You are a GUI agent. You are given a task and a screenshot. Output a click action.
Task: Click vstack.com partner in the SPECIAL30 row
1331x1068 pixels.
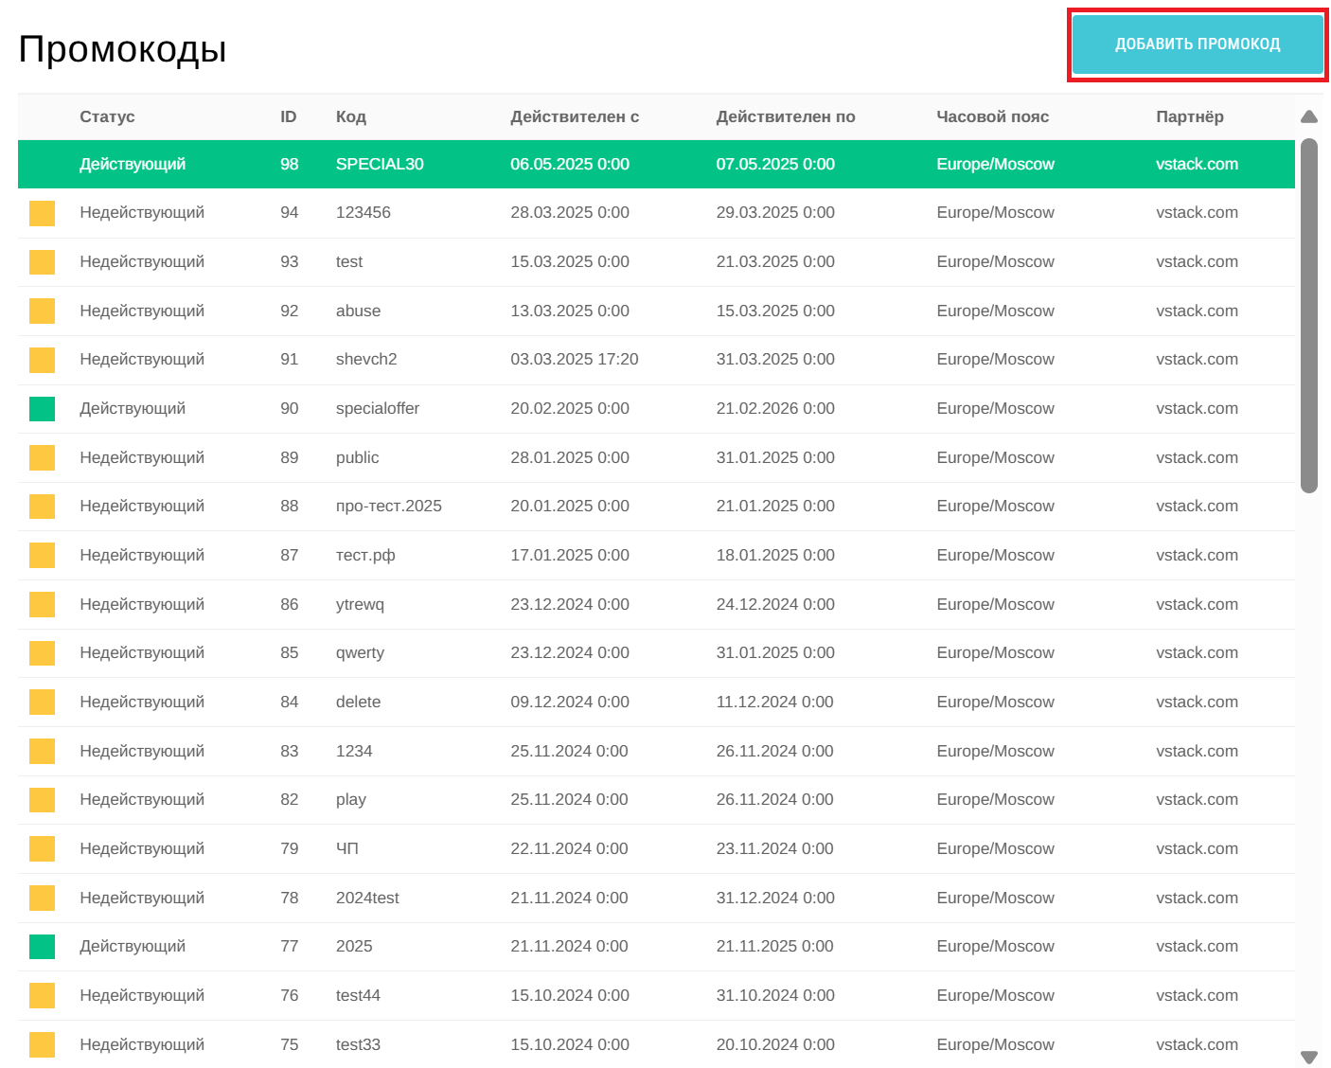[1197, 164]
